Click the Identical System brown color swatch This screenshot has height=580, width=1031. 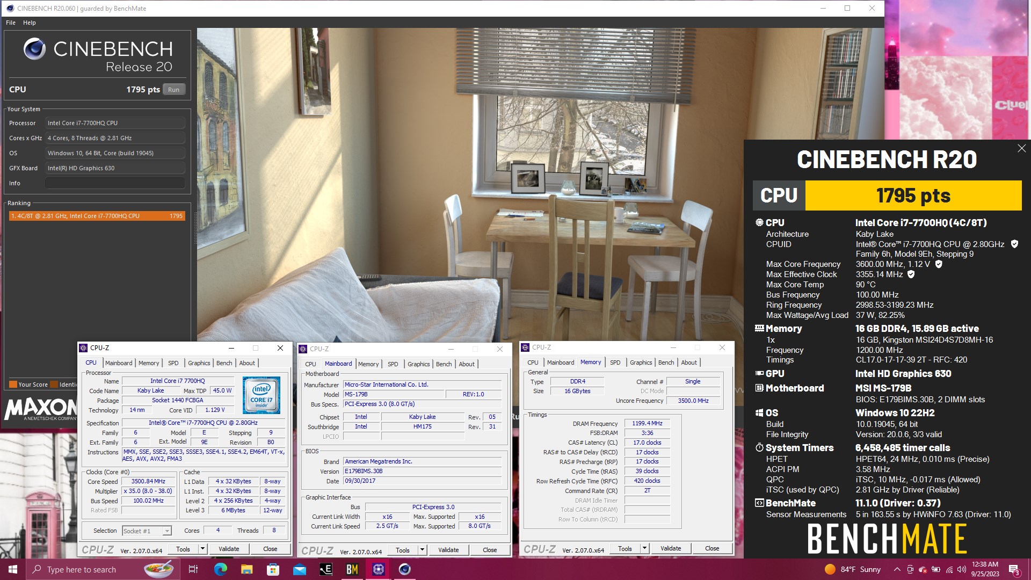[54, 385]
